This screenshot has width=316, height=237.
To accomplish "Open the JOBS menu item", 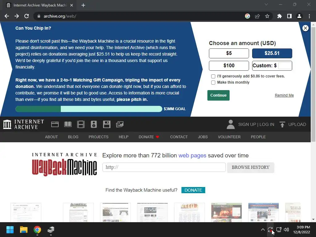I will (203, 137).
